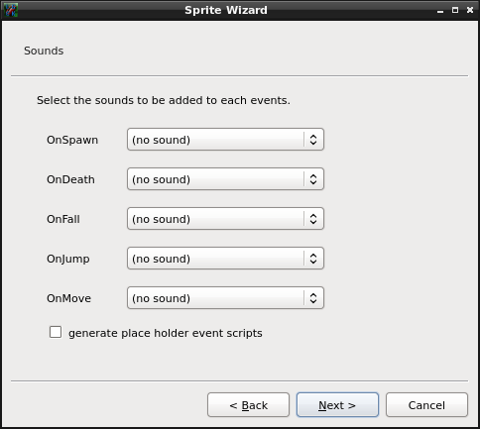Enable generate place holder event scripts
The image size is (480, 429).
(x=56, y=332)
